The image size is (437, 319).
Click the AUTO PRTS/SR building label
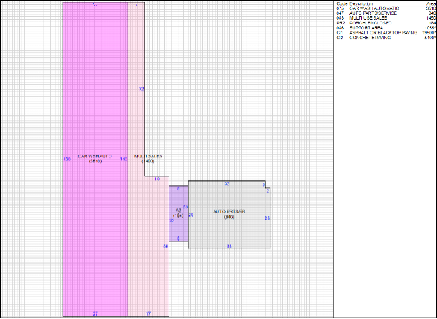229,211
